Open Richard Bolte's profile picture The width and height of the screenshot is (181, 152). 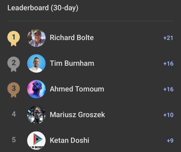pos(36,38)
